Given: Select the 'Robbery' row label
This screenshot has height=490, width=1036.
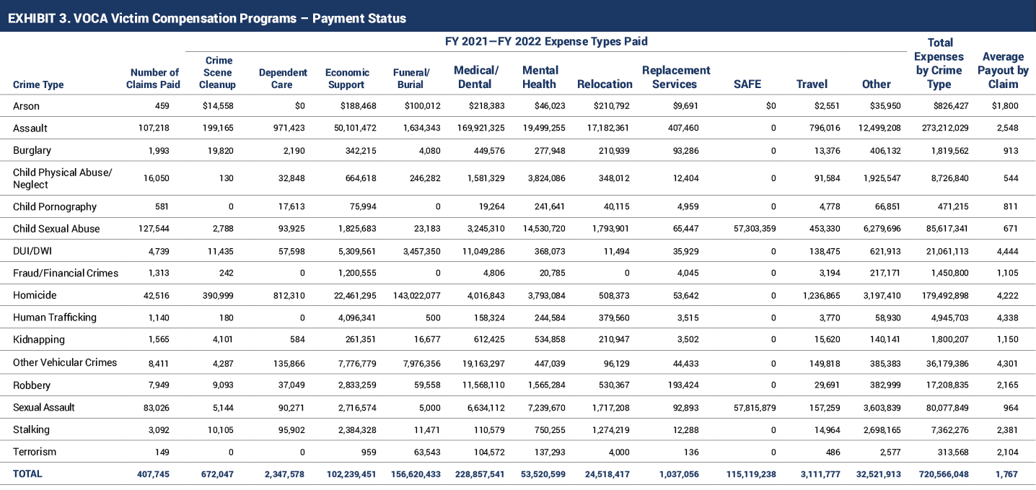Looking at the screenshot, I should click(x=32, y=385).
